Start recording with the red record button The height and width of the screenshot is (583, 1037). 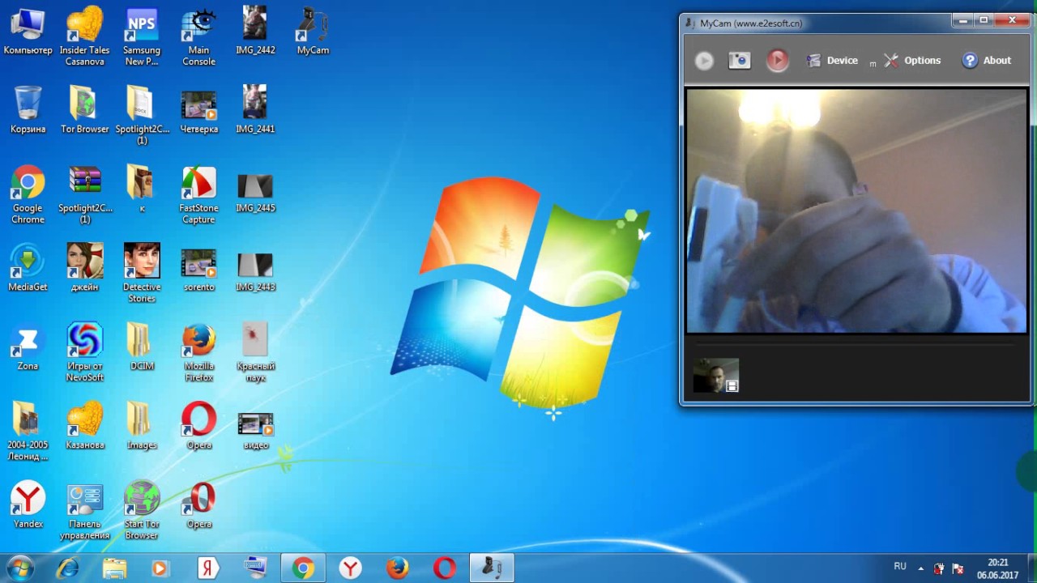(777, 61)
